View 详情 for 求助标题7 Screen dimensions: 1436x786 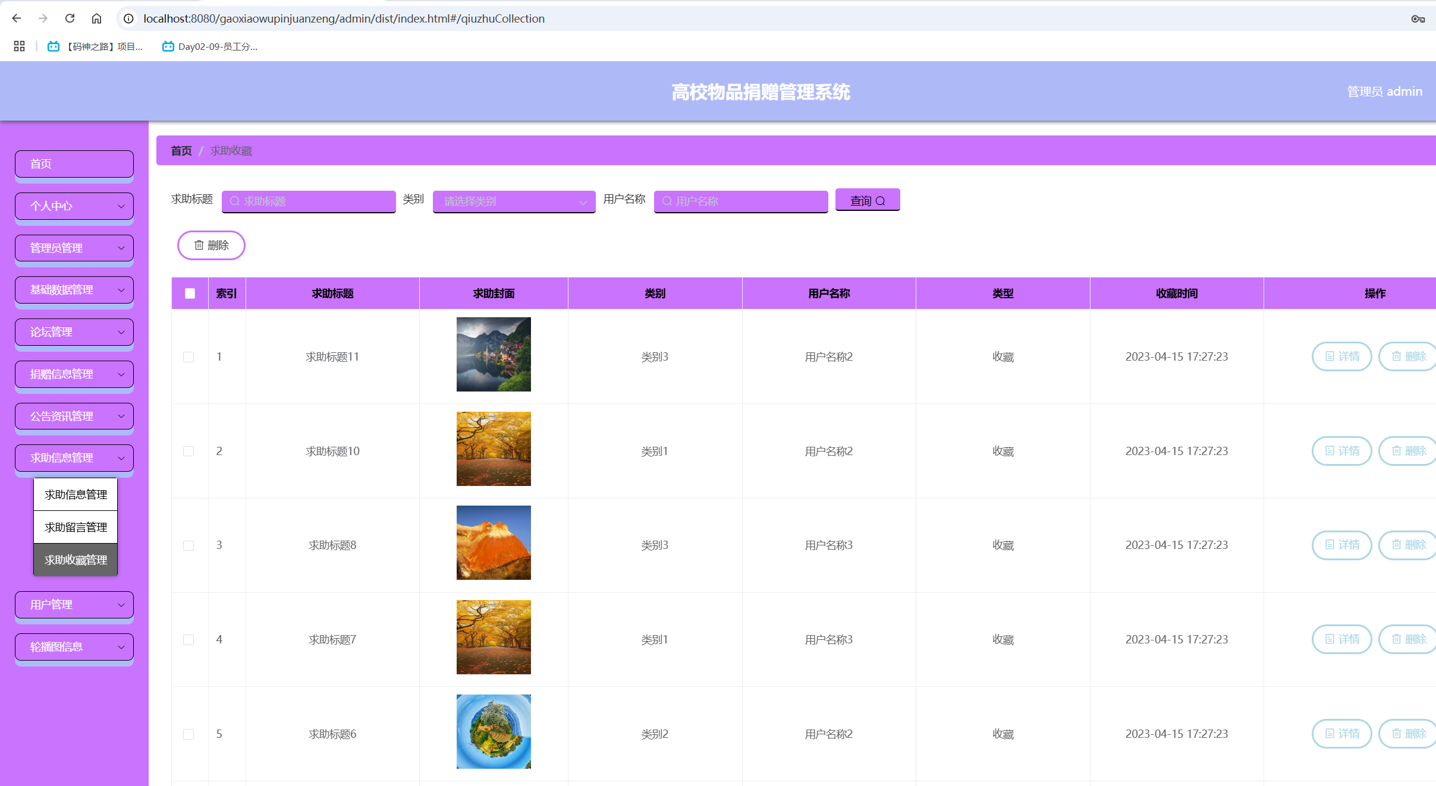pyautogui.click(x=1341, y=639)
